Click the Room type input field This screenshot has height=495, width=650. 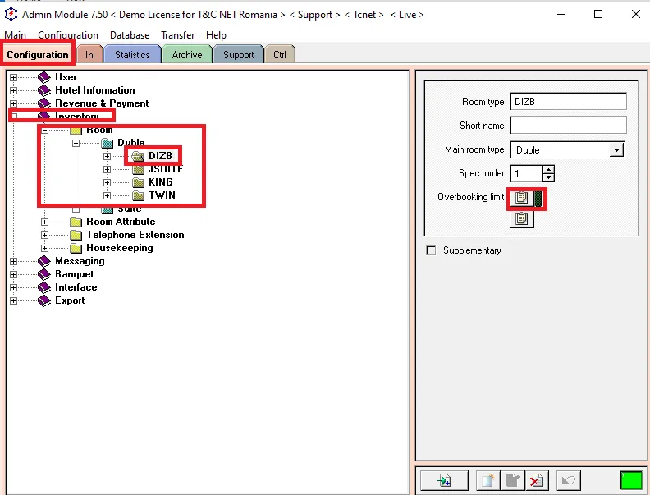568,102
